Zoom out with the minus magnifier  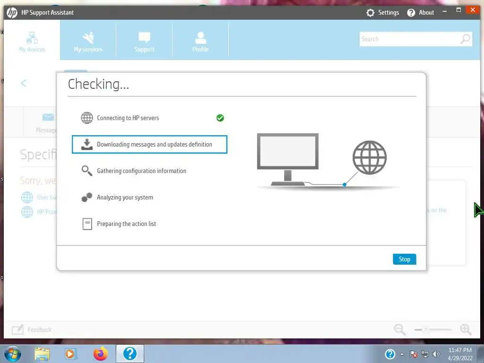click(x=399, y=329)
